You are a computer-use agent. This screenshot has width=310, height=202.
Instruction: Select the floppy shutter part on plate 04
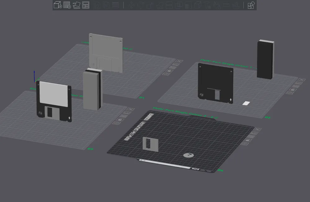pyautogui.click(x=151, y=144)
